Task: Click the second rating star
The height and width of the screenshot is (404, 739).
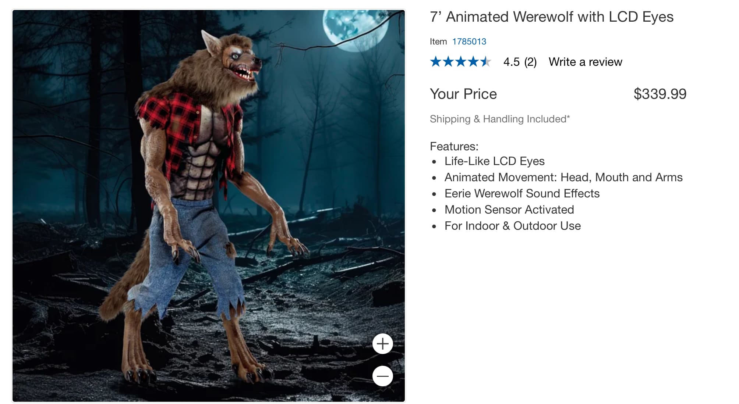Action: point(448,62)
